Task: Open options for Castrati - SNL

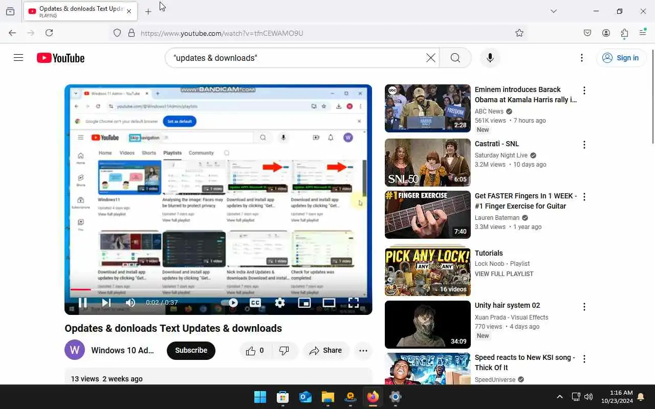Action: point(584,145)
